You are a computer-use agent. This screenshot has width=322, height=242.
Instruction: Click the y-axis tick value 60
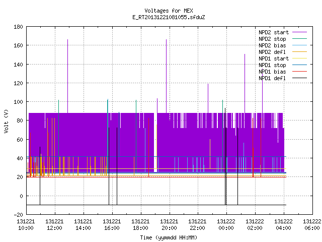[x=20, y=140]
